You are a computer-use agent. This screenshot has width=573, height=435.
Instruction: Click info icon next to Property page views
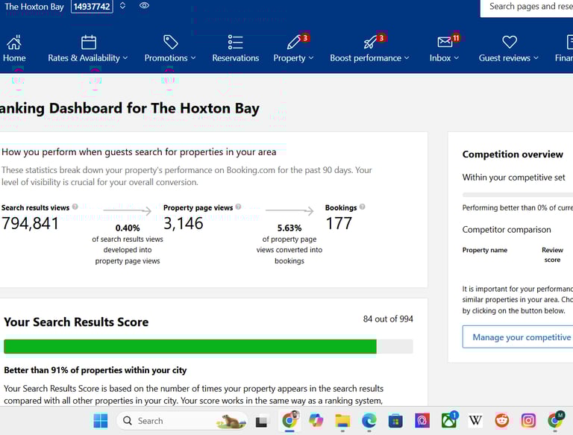click(x=238, y=207)
